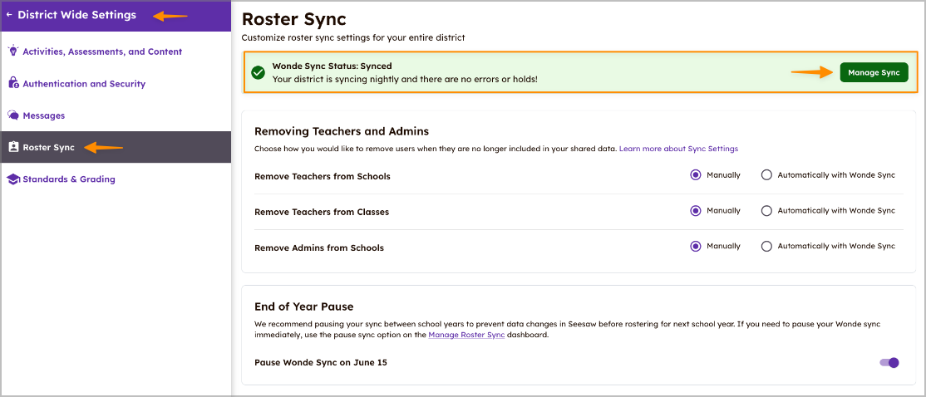This screenshot has height=397, width=926.
Task: Open the Standards & Grading section
Action: coord(69,179)
